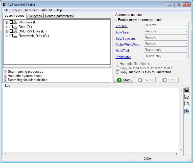Toggle Searching for vulnerabilities checkbox
Viewport: 193px width, 163px height.
(x=5, y=80)
